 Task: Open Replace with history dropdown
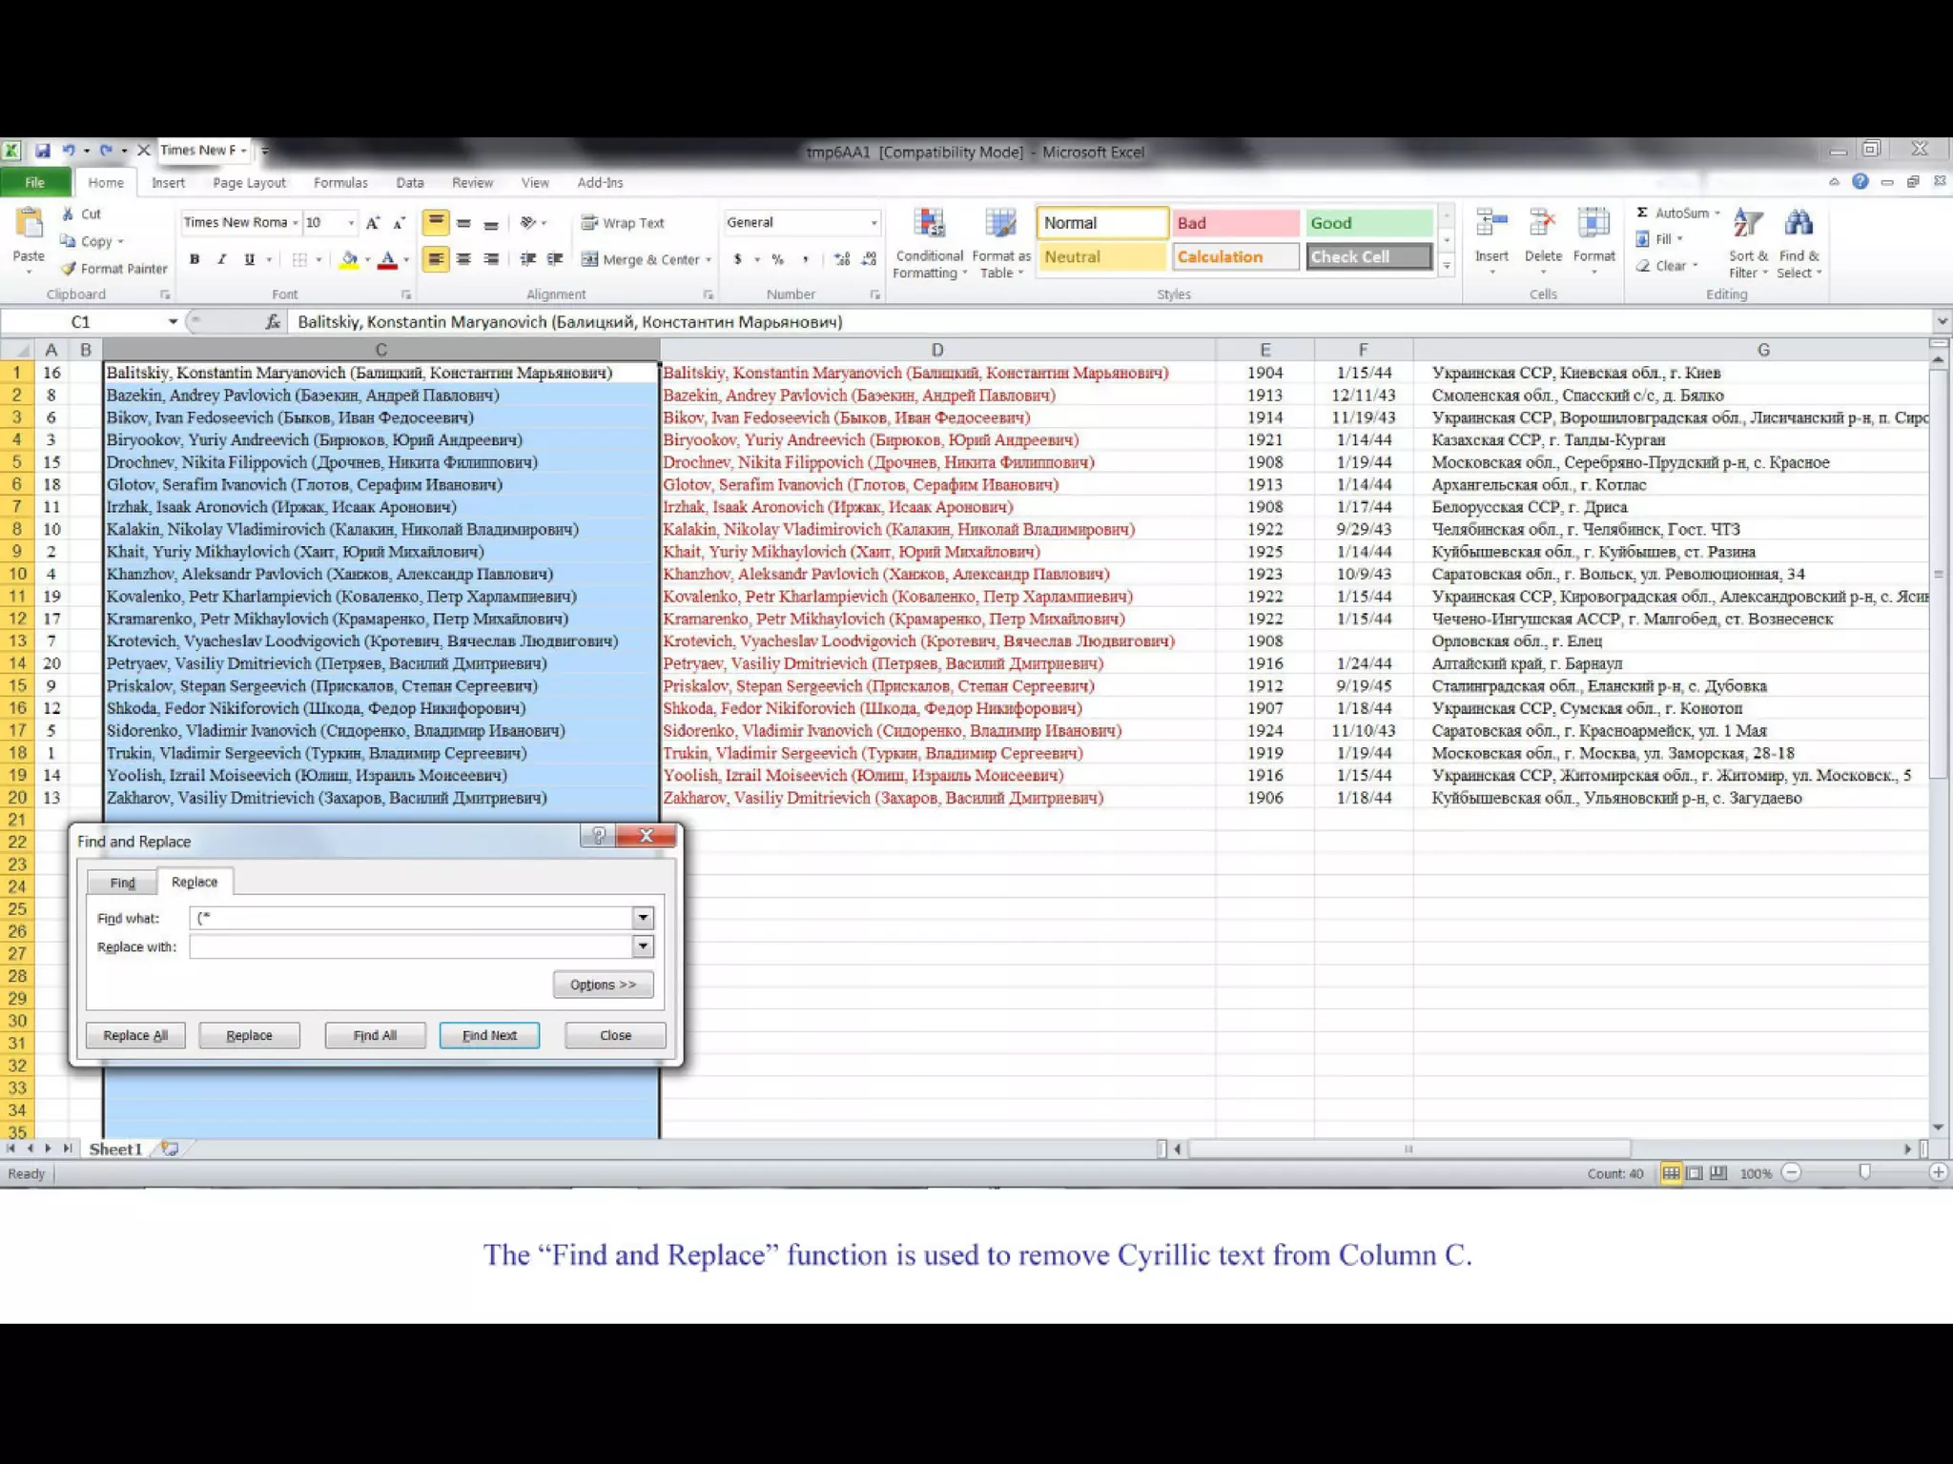click(643, 946)
